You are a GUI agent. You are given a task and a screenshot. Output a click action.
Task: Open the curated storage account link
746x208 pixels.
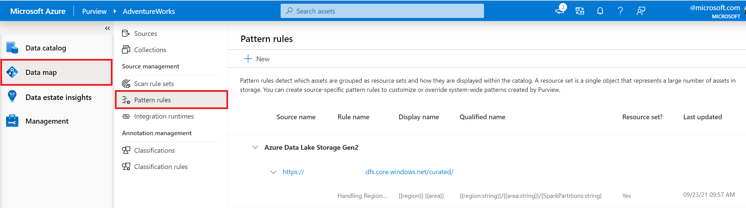[x=368, y=172]
